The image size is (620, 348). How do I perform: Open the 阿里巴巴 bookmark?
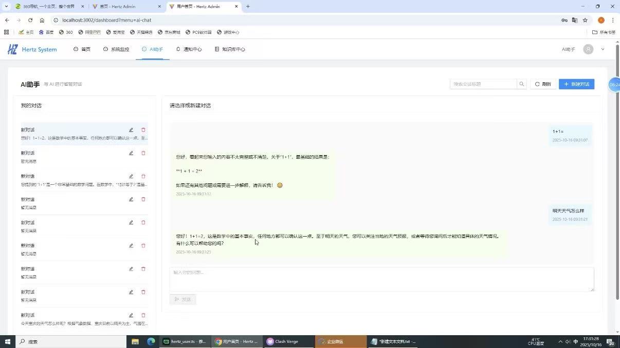click(89, 32)
